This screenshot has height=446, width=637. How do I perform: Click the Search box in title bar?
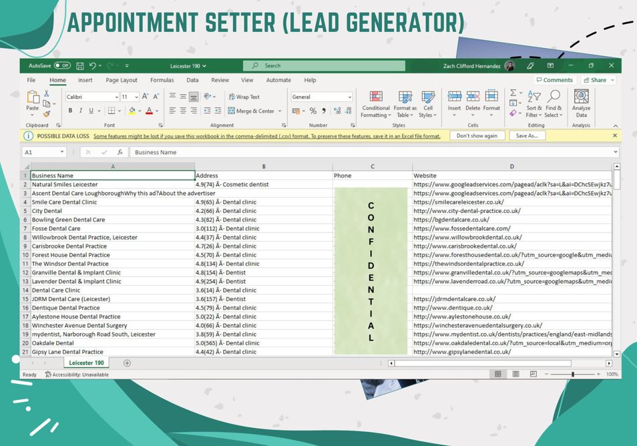[324, 65]
